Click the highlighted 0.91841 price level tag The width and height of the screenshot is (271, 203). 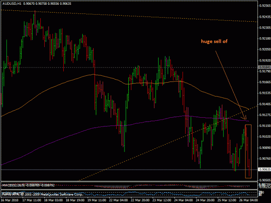(x=264, y=67)
